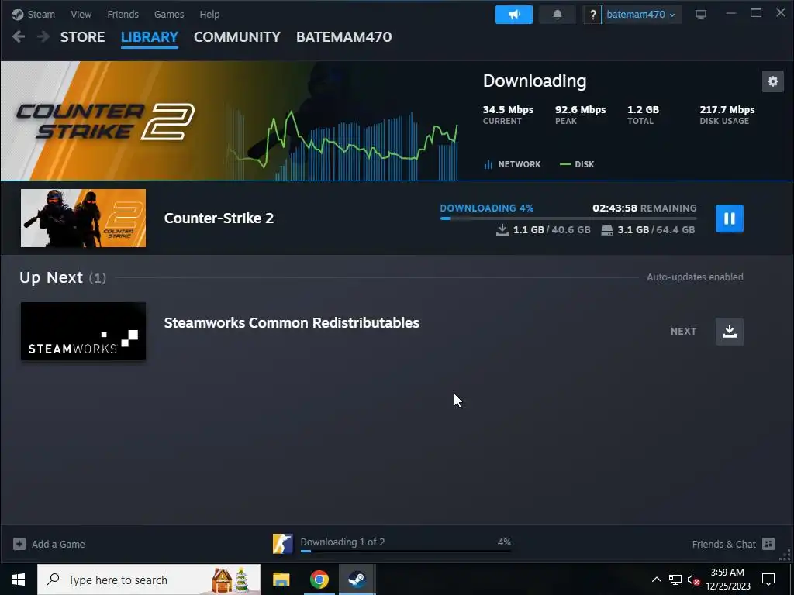Open the View menu
Screen dimensions: 794x595
coord(81,14)
